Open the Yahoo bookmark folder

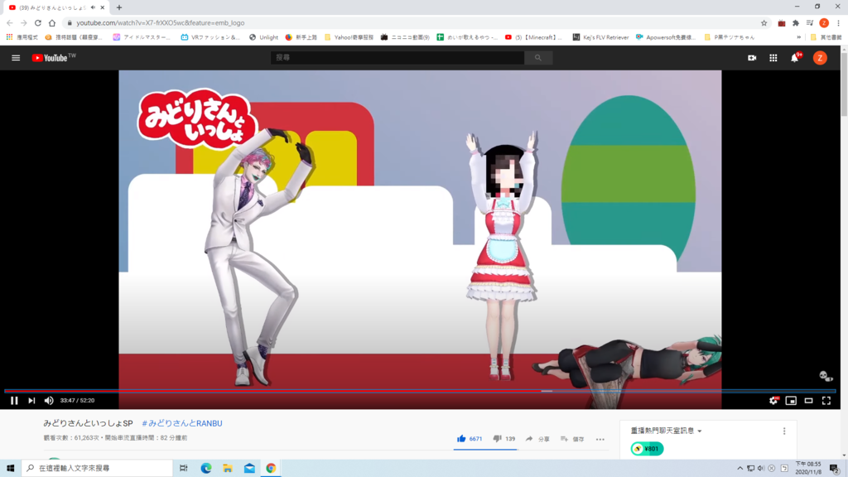pyautogui.click(x=349, y=37)
